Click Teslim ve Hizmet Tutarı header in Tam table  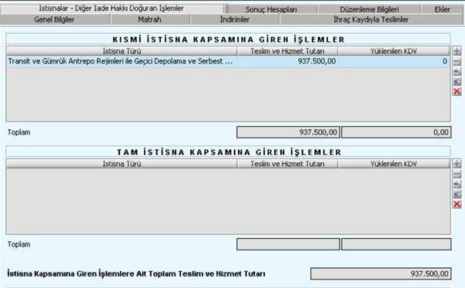tap(287, 164)
